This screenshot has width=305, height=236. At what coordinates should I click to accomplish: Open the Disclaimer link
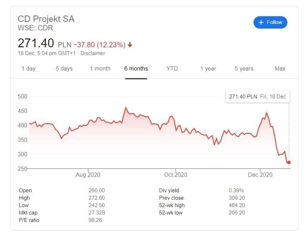coord(93,53)
